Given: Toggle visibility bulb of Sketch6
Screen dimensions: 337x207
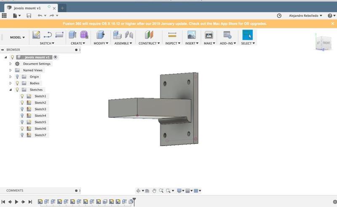Looking at the screenshot, I should tap(22, 129).
